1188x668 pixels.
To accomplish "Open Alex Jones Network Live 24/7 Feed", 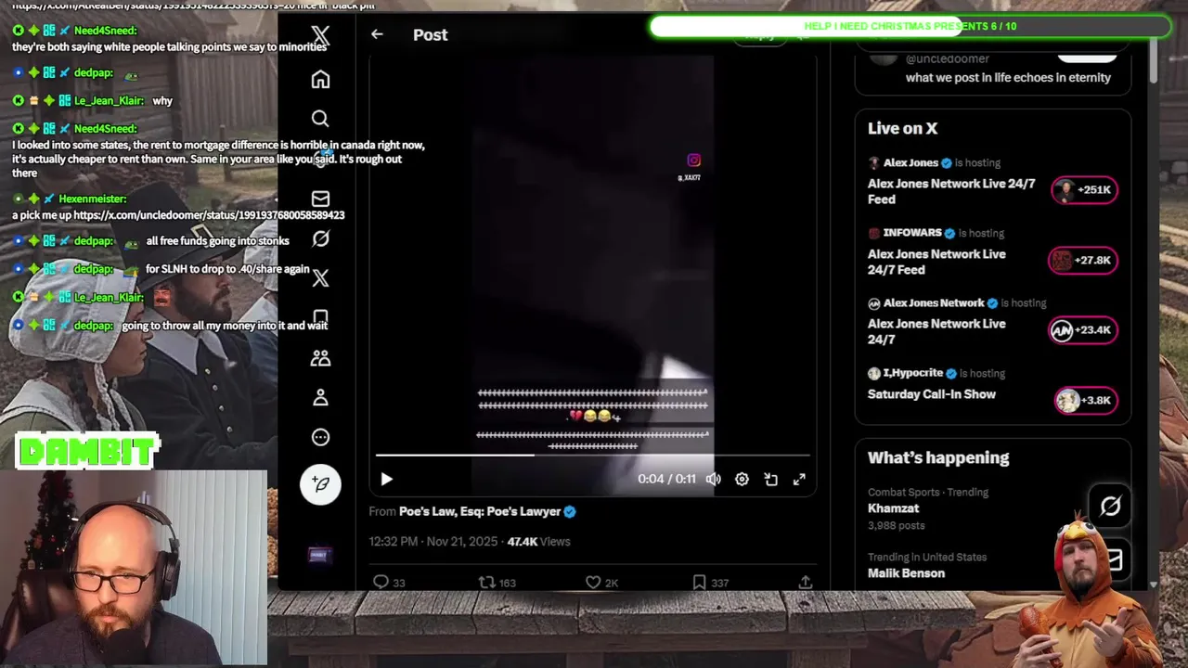I will coord(951,191).
